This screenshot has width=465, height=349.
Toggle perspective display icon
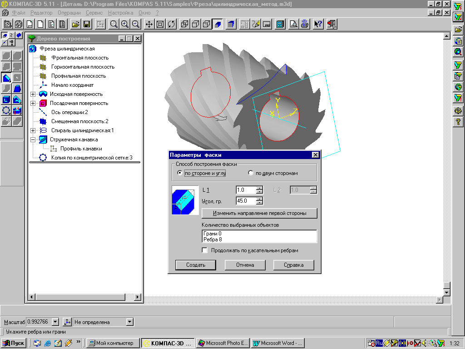click(231, 24)
